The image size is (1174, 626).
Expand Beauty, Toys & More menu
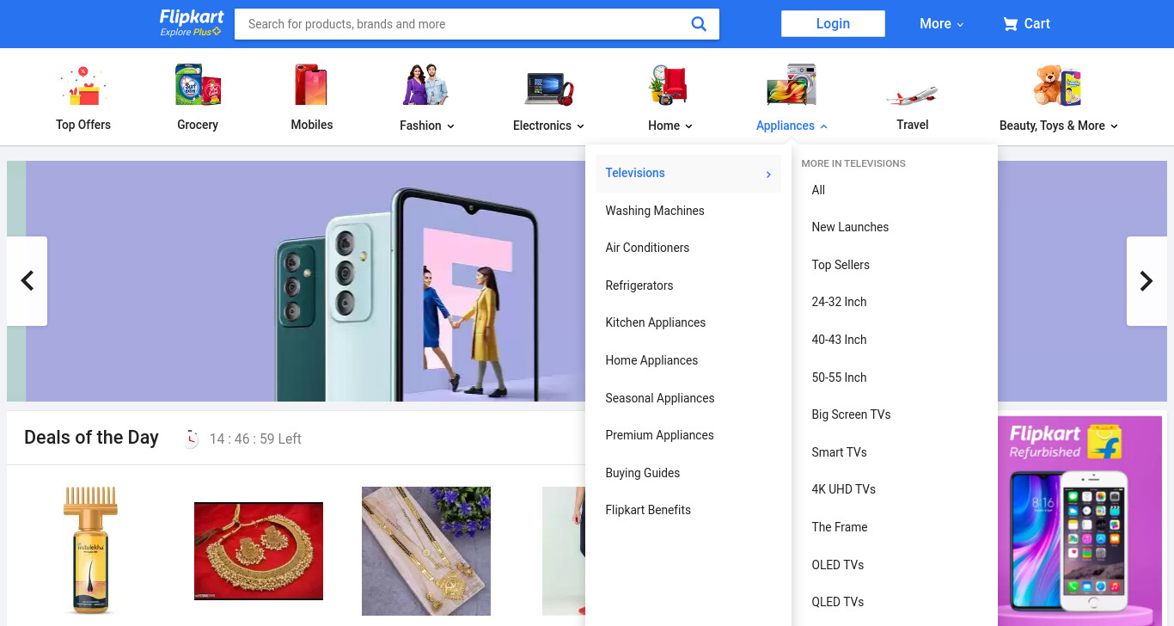1058,126
